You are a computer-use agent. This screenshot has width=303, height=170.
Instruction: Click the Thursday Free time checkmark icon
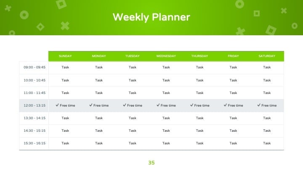click(192, 105)
